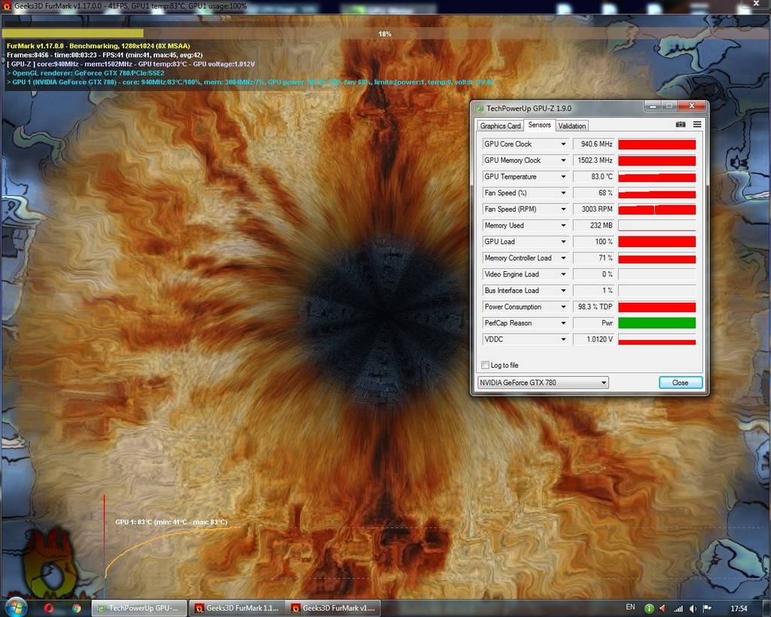Expand the GPU Load dropdown
771x617 pixels.
[x=563, y=242]
